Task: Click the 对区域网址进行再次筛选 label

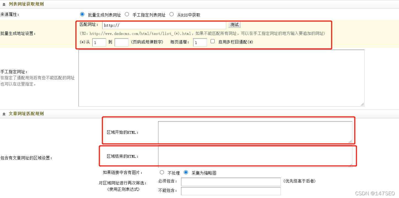Action: pos(123,183)
